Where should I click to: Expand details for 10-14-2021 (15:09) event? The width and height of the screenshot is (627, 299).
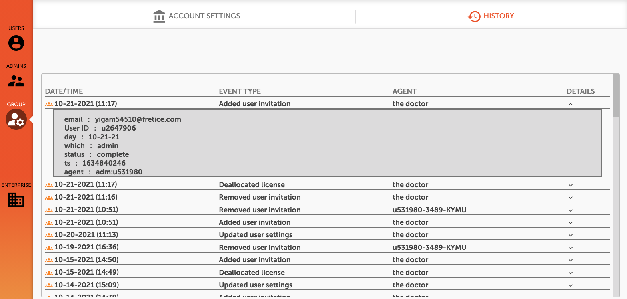click(x=571, y=285)
